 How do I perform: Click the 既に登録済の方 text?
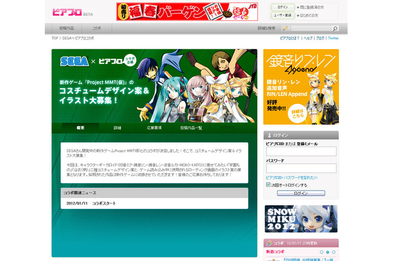pos(312,7)
